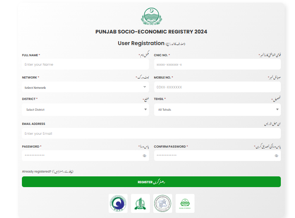Image resolution: width=295 pixels, height=218 pixels.
Task: Click the DISTRICT field label
Action: tap(29, 99)
